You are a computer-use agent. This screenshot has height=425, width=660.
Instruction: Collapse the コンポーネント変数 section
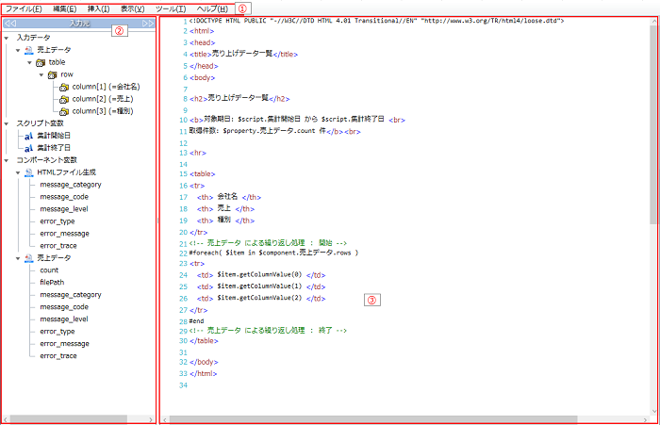(8, 160)
